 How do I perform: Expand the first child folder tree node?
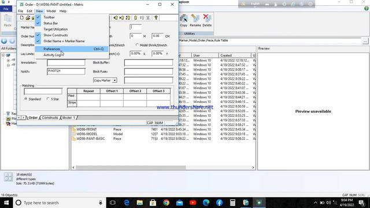pyautogui.click(x=8, y=60)
